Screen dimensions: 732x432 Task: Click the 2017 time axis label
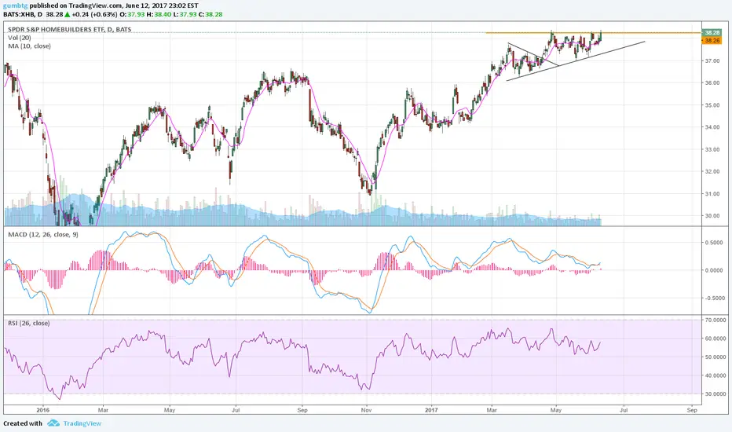431,410
